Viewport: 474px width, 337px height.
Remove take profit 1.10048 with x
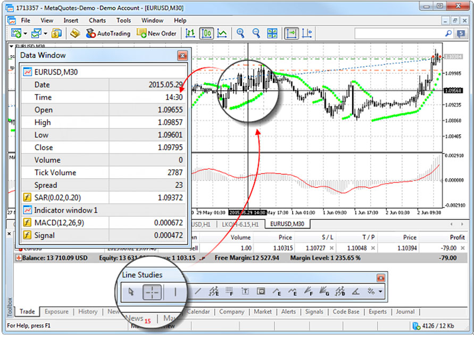point(373,248)
